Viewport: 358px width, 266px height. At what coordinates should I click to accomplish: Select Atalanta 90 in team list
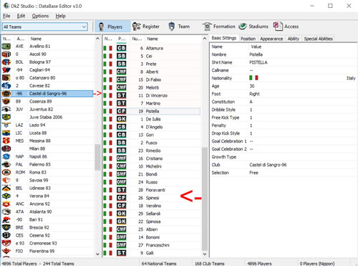47,212
